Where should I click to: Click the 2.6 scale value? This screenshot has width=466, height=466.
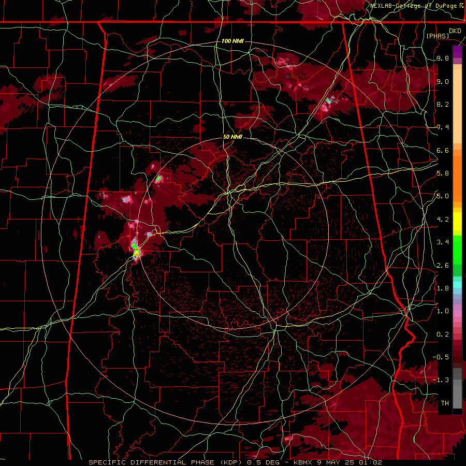click(443, 266)
